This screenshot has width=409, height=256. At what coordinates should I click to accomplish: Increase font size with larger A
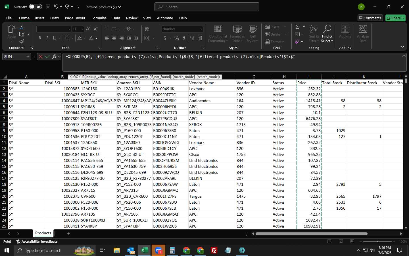tap(88, 29)
